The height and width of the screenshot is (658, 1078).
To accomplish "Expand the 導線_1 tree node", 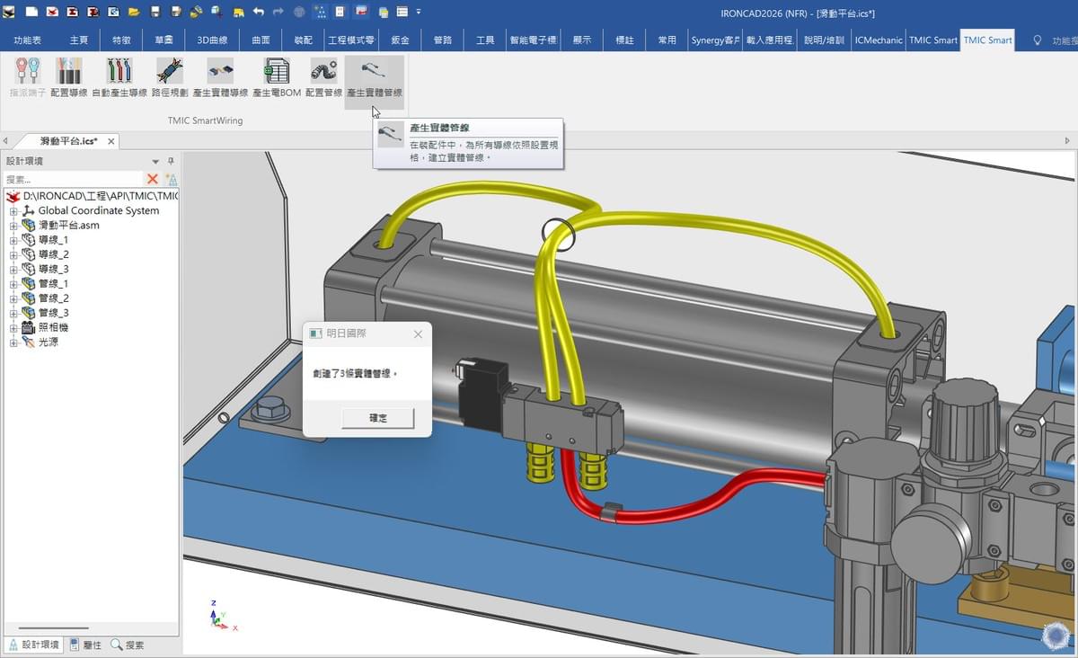I will click(x=13, y=240).
